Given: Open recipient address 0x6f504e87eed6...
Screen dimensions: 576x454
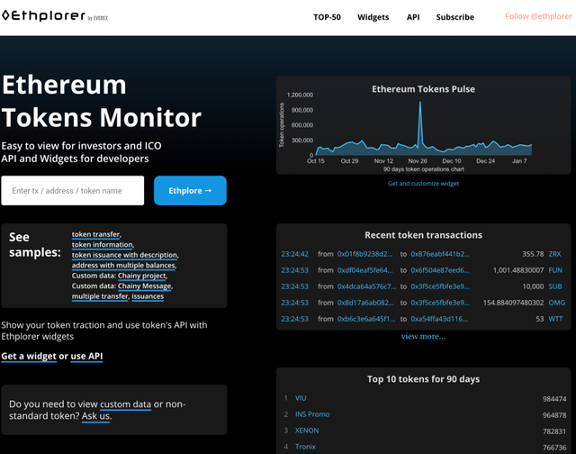Looking at the screenshot, I should click(x=440, y=270).
